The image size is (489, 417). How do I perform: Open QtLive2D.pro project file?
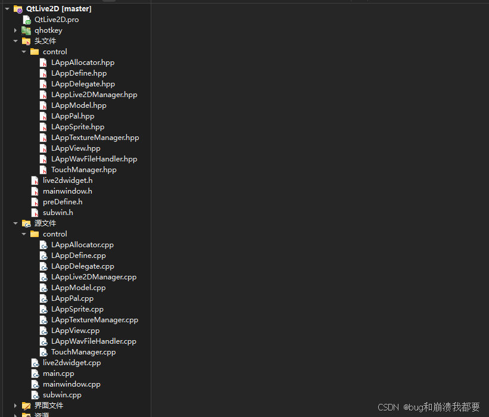pos(57,20)
